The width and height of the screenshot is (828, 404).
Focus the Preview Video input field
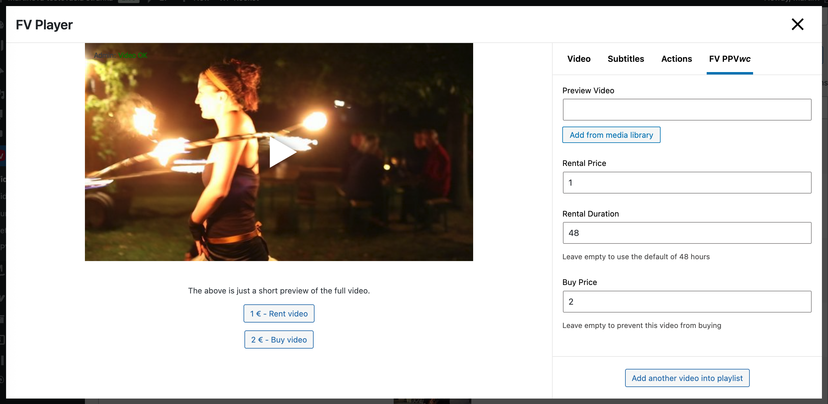coord(687,110)
